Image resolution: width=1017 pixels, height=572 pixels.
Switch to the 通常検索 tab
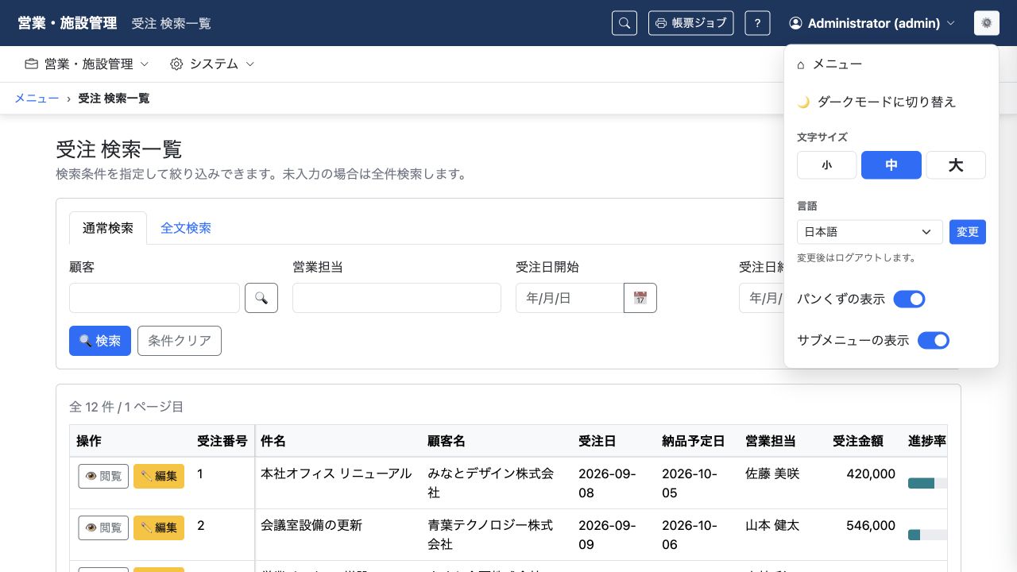[108, 228]
